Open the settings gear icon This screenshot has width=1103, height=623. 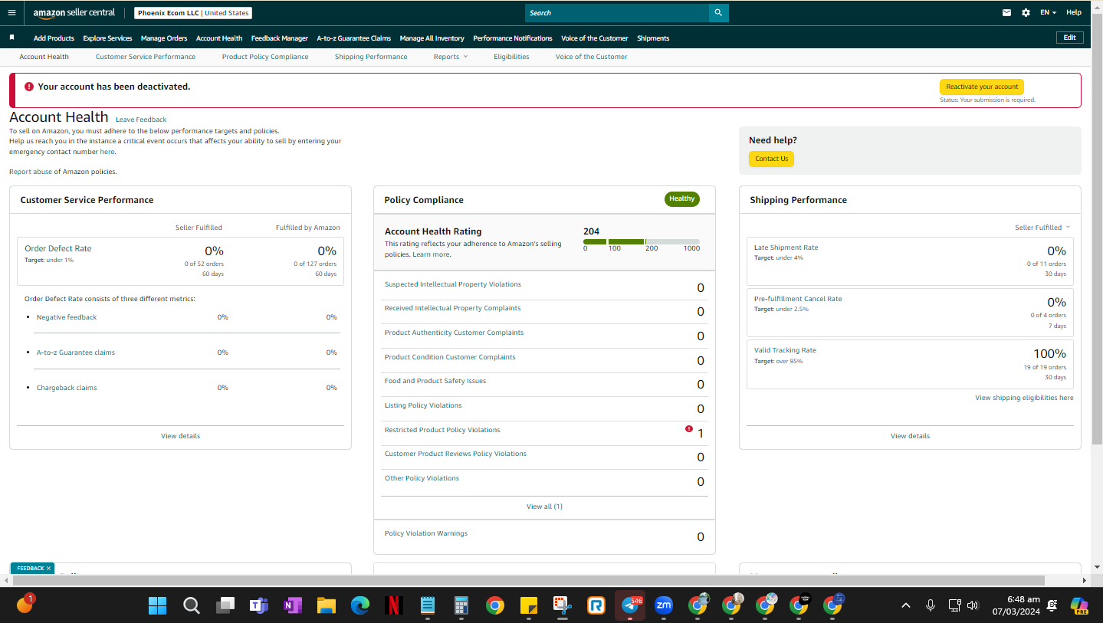coord(1026,12)
